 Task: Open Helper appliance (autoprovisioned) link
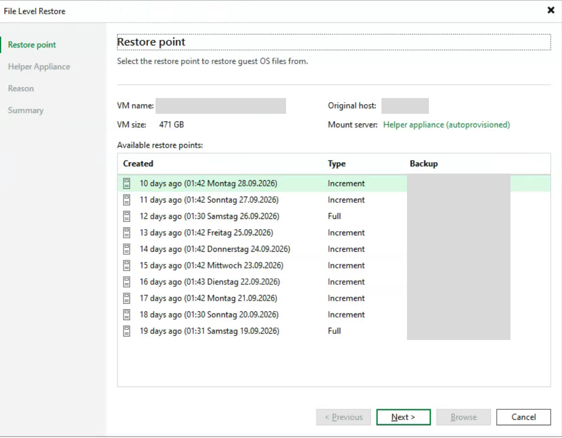pos(447,125)
